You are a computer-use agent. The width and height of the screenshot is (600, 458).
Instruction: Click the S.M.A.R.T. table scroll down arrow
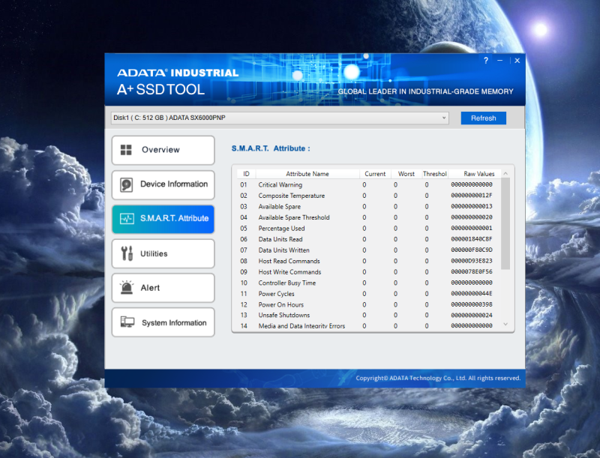(x=505, y=324)
